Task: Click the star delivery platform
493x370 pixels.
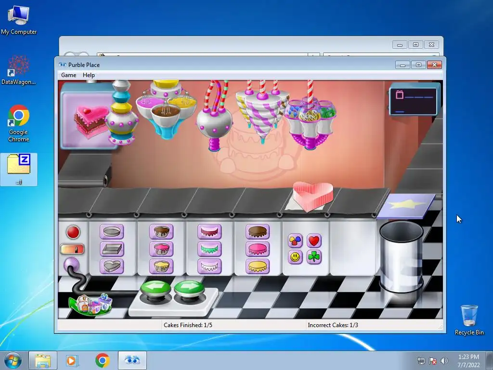Action: [406, 205]
